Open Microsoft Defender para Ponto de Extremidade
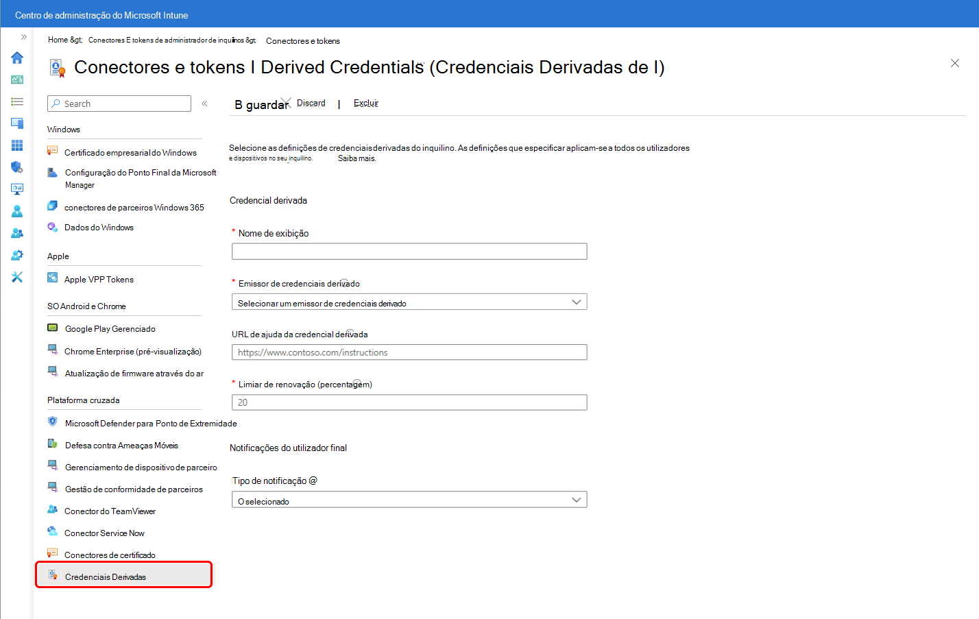 (151, 423)
